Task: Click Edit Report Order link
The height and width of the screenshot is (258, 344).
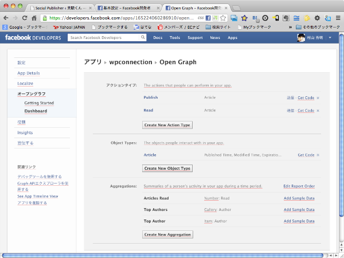Action: (x=299, y=186)
